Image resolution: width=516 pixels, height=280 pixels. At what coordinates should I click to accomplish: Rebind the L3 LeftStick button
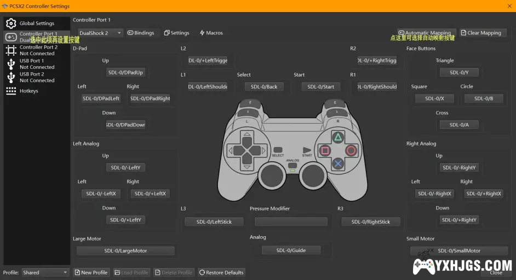point(214,222)
